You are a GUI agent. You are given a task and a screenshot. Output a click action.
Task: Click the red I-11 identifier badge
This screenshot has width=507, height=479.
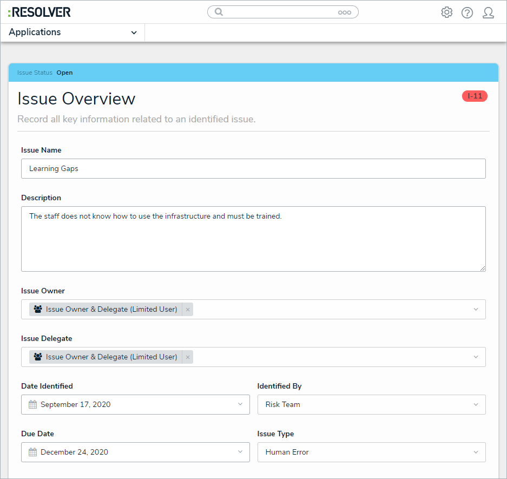click(x=475, y=96)
